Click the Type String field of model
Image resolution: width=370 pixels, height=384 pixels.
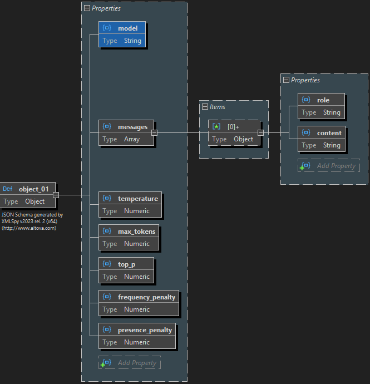[x=132, y=41]
